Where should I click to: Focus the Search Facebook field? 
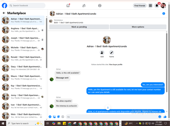27,5
